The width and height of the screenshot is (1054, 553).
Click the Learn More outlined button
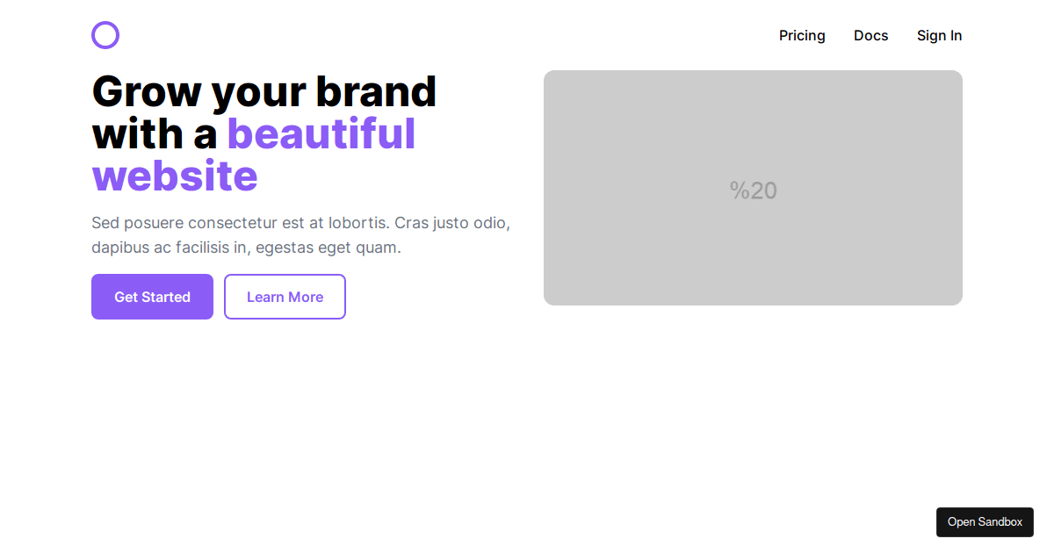285,297
